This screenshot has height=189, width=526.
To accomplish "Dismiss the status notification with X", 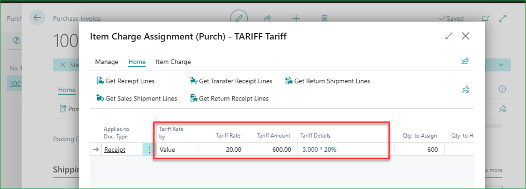I will click(62, 65).
